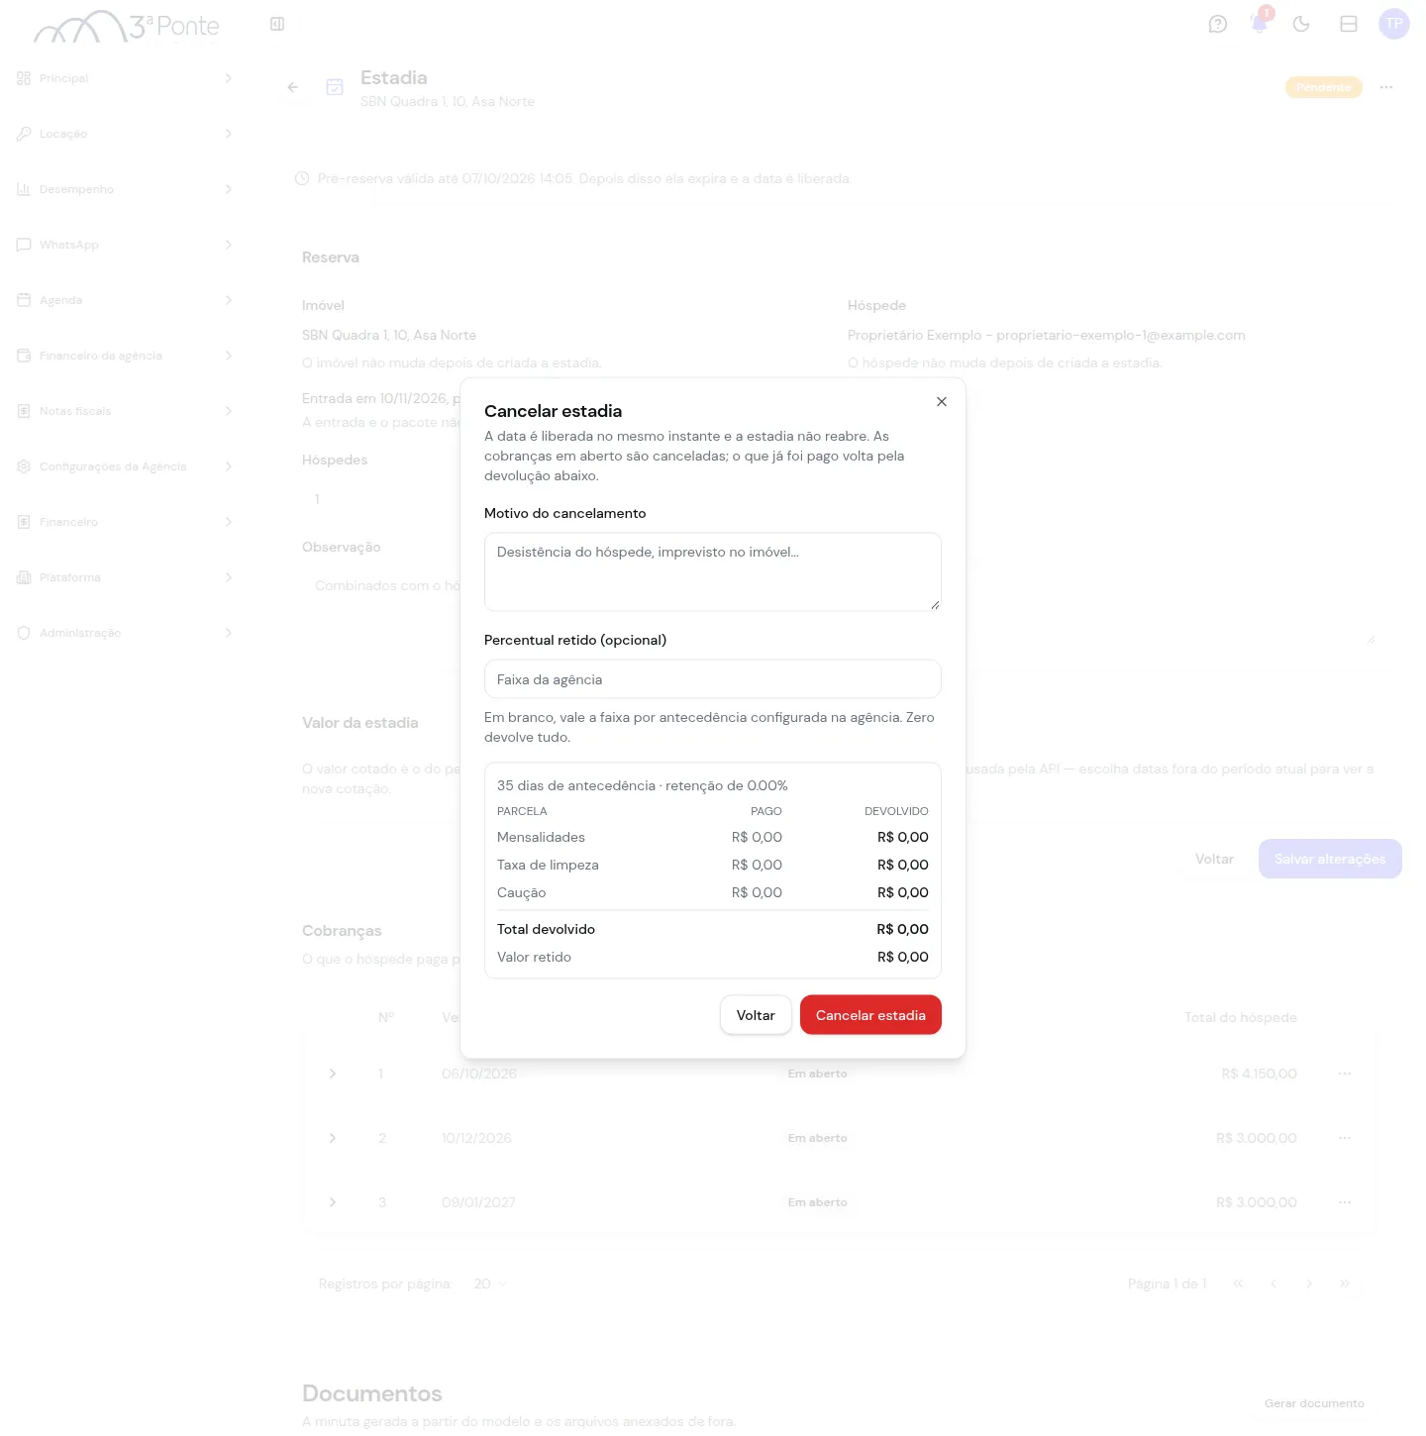This screenshot has width=1426, height=1436.
Task: Click the Pendente status badge
Action: [x=1324, y=87]
